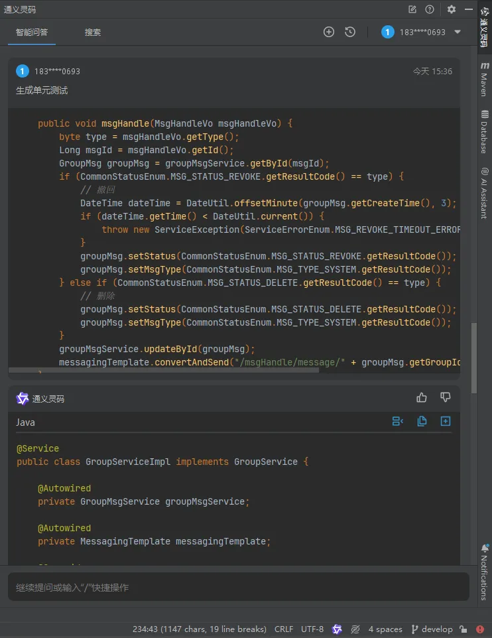The image size is (492, 638).
Task: Click the vertical scrollbar of the chat
Action: (x=473, y=358)
